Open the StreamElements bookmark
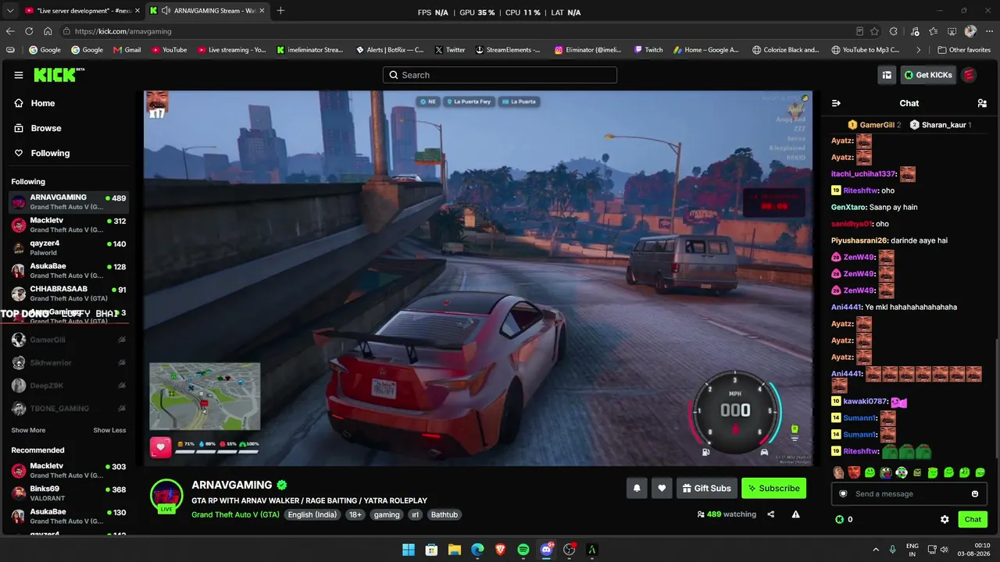The image size is (1000, 562). [x=507, y=50]
